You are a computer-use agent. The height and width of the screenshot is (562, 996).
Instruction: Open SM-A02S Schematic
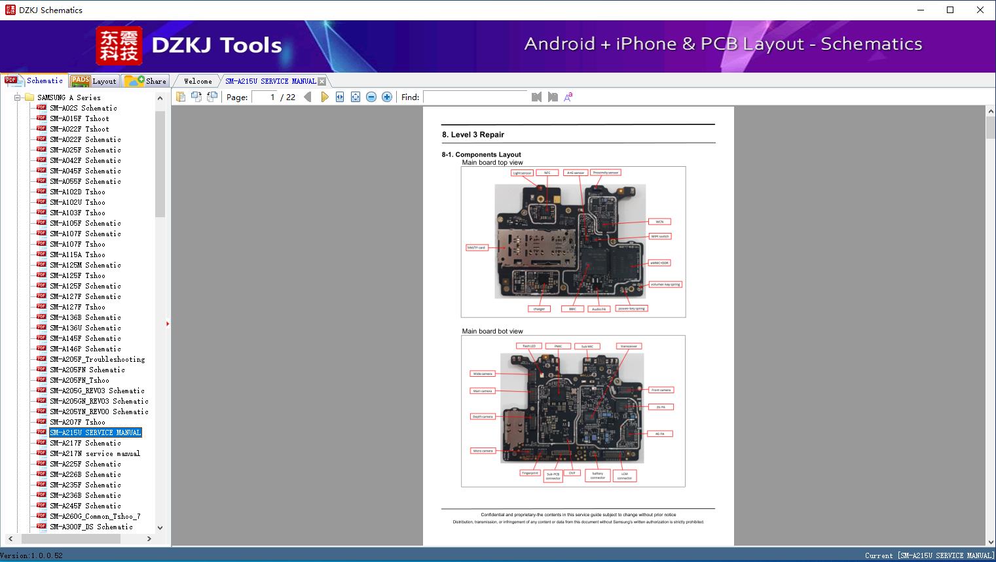pos(83,108)
